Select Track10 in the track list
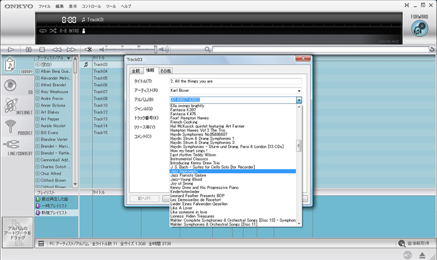Screen dimensions: 437x260 click(100, 105)
